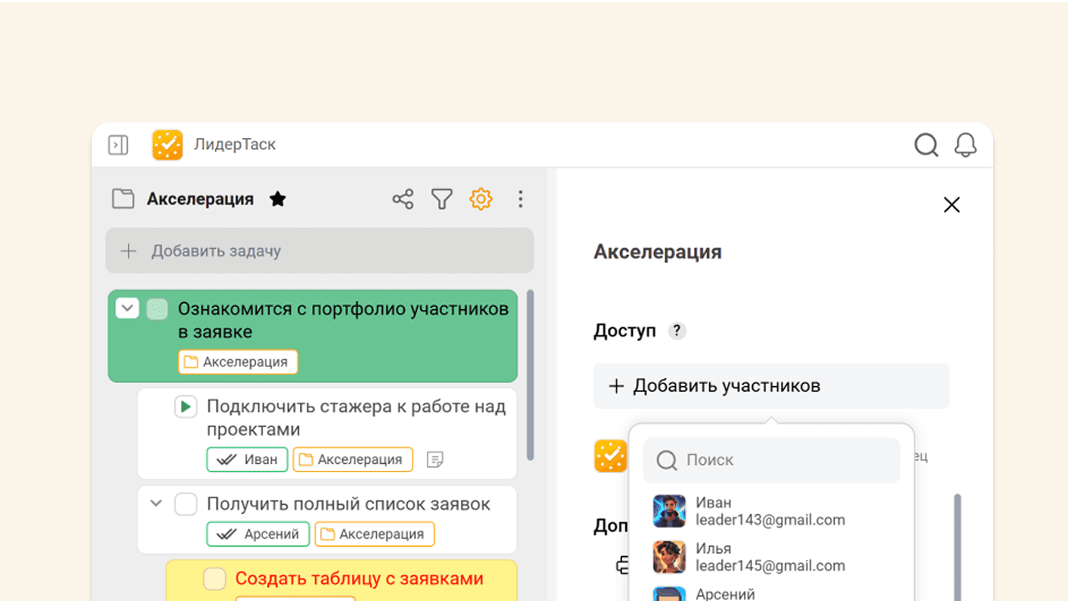The height and width of the screenshot is (601, 1068).
Task: Collapse the left sidebar panel
Action: click(118, 145)
